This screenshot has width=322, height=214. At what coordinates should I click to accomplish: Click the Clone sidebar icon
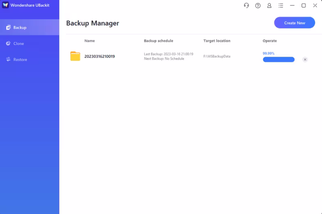[8, 43]
